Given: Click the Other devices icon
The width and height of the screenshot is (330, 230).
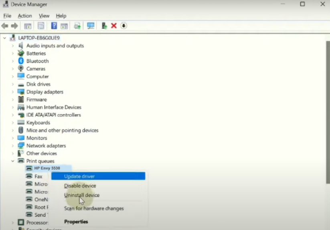Looking at the screenshot, I should [20, 153].
